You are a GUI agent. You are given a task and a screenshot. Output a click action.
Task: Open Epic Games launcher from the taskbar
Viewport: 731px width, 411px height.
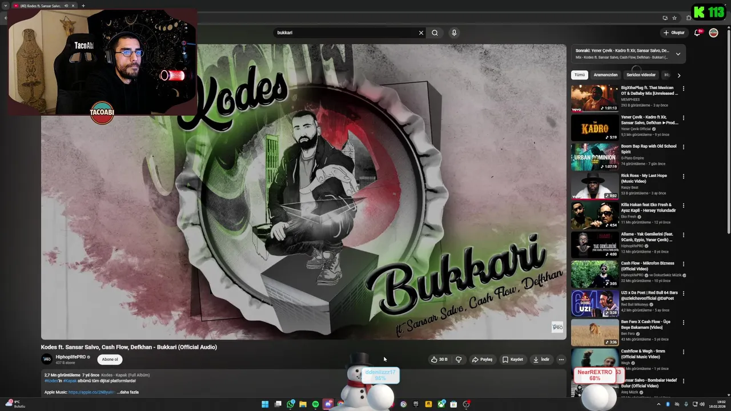[416, 404]
